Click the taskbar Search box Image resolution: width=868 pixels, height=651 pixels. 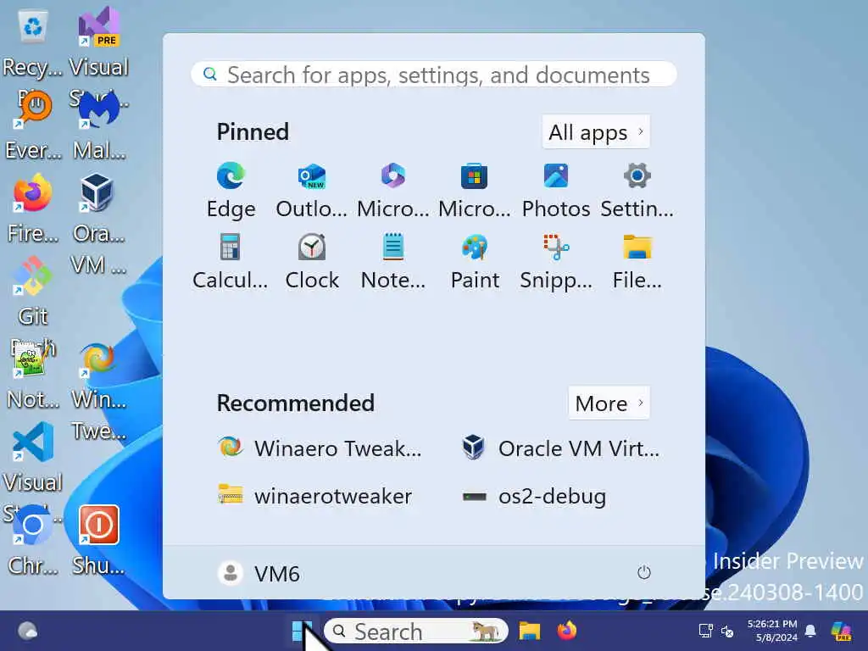tap(416, 631)
